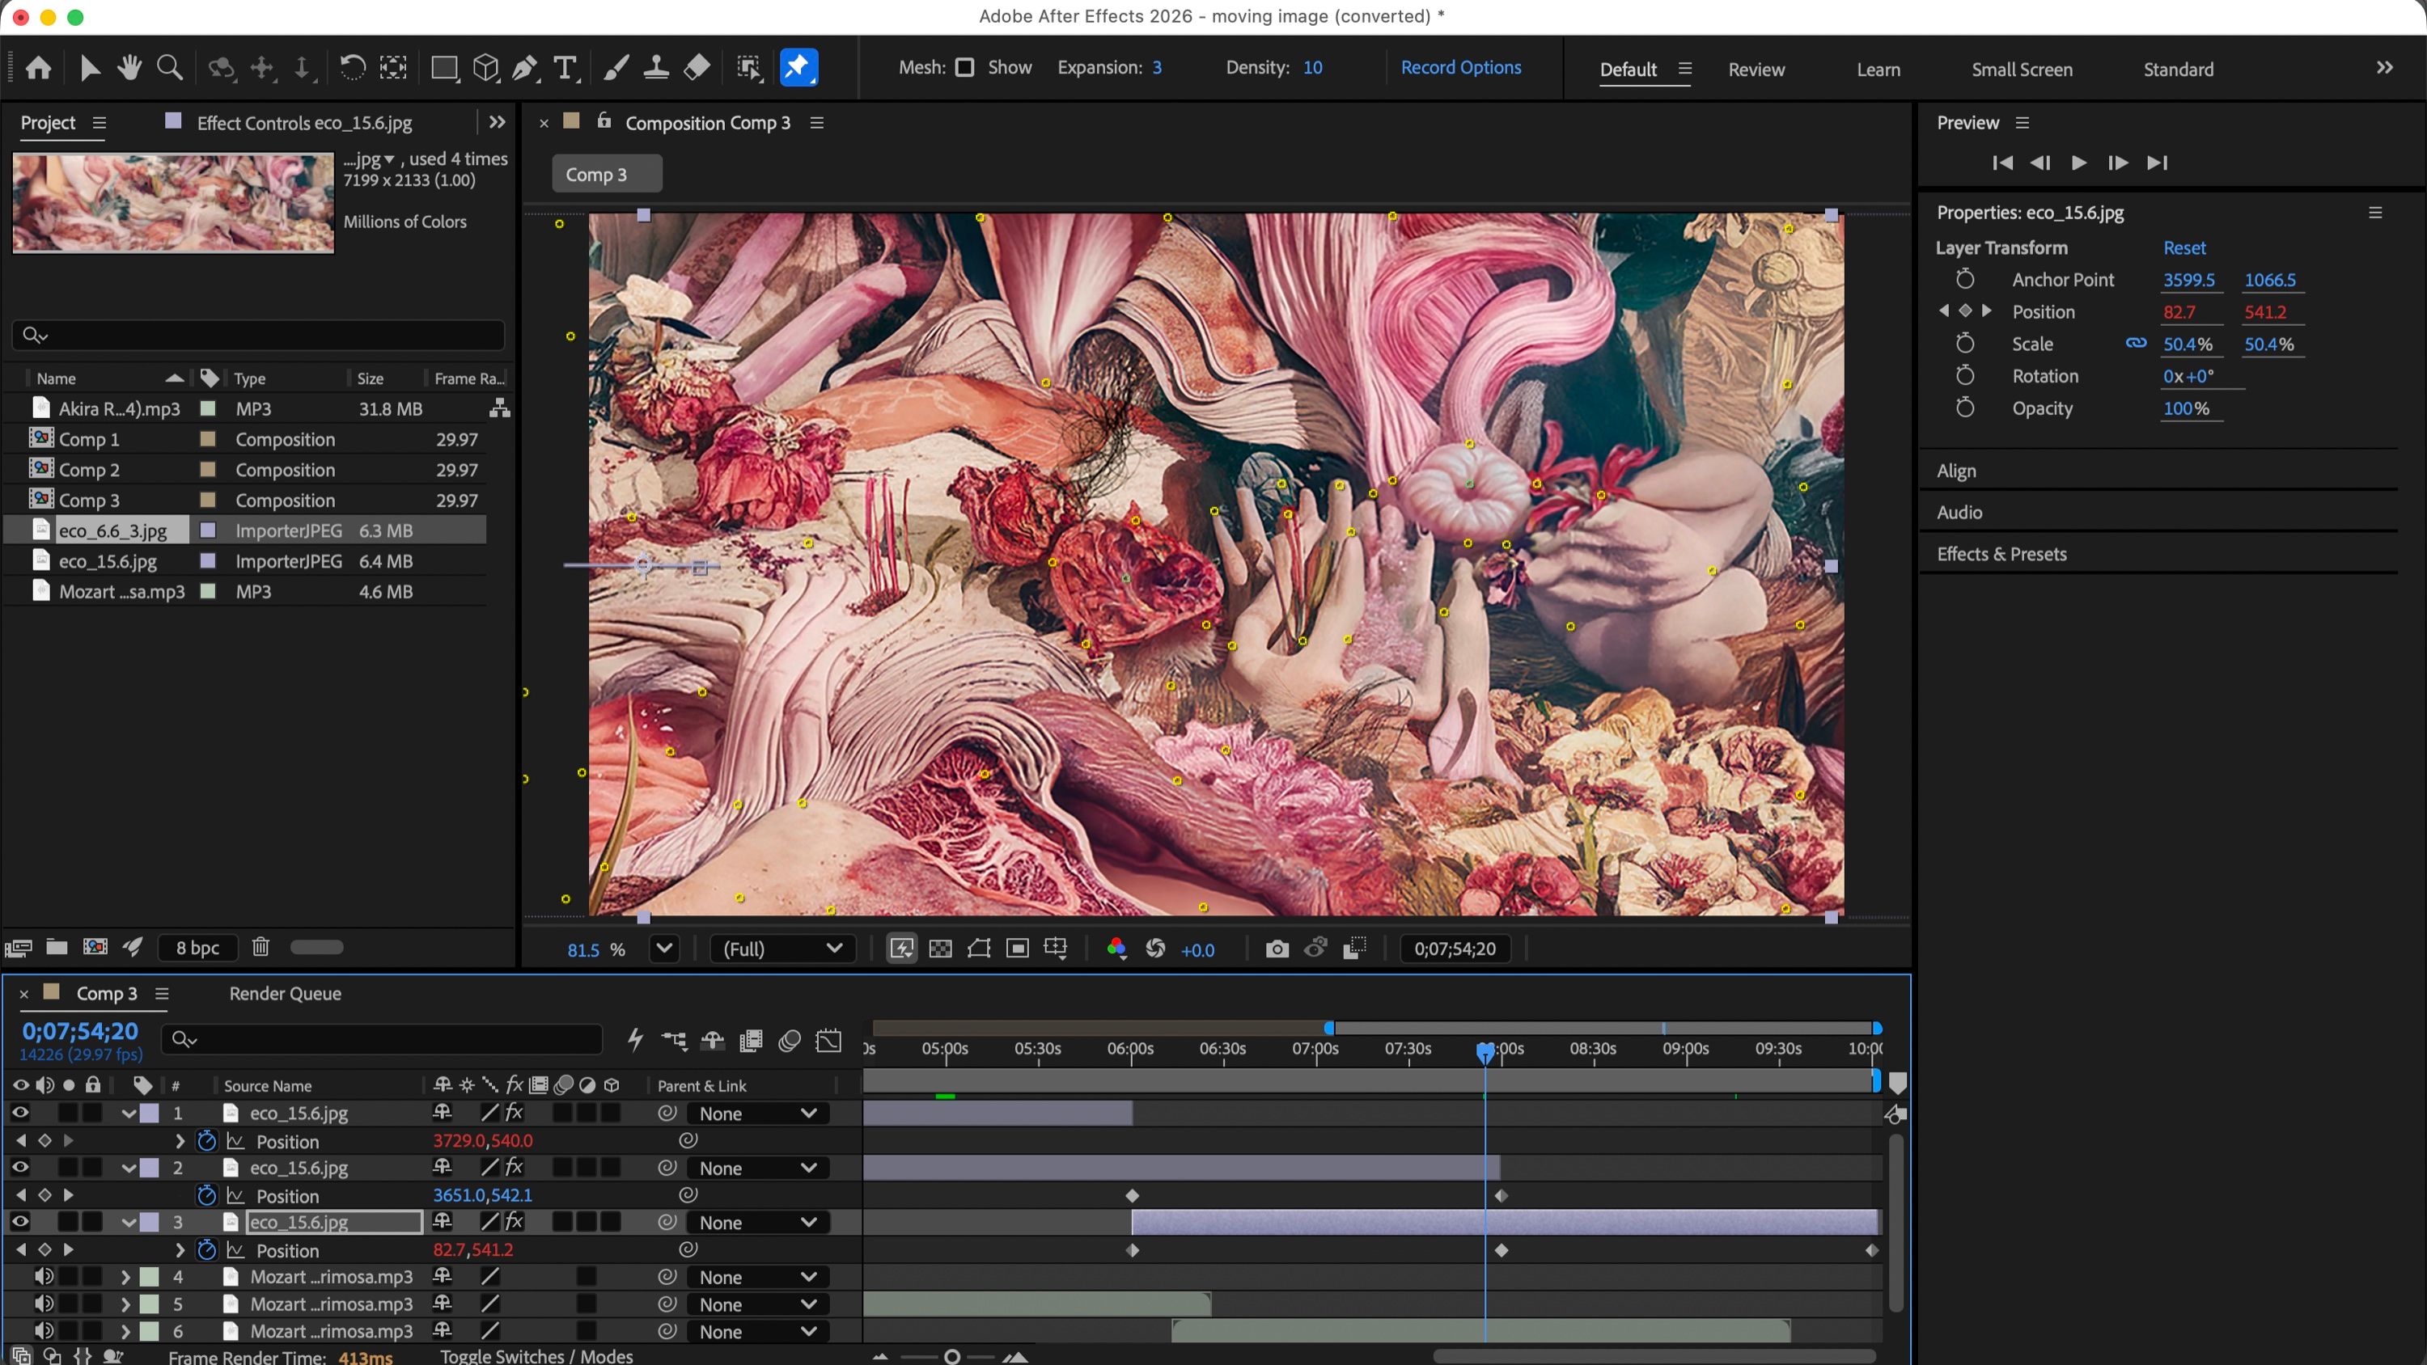Open the Effect Controls eco_15.6.jpg tab
Screen dimensions: 2427x1365
[x=303, y=124]
